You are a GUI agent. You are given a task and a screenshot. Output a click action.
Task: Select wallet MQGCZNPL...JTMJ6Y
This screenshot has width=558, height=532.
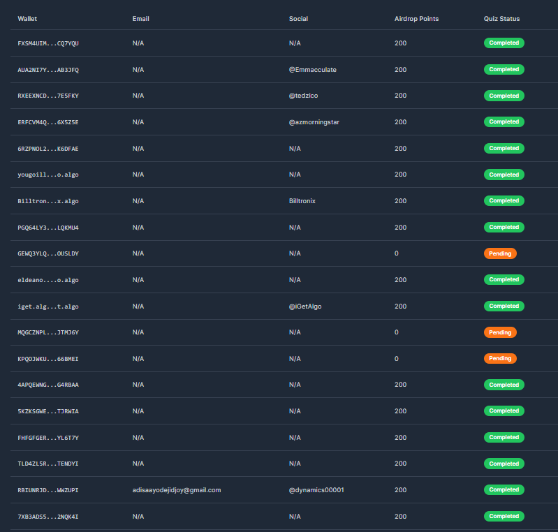(x=48, y=332)
